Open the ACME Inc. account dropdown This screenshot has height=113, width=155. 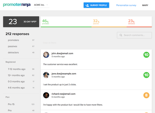pos(41,5)
